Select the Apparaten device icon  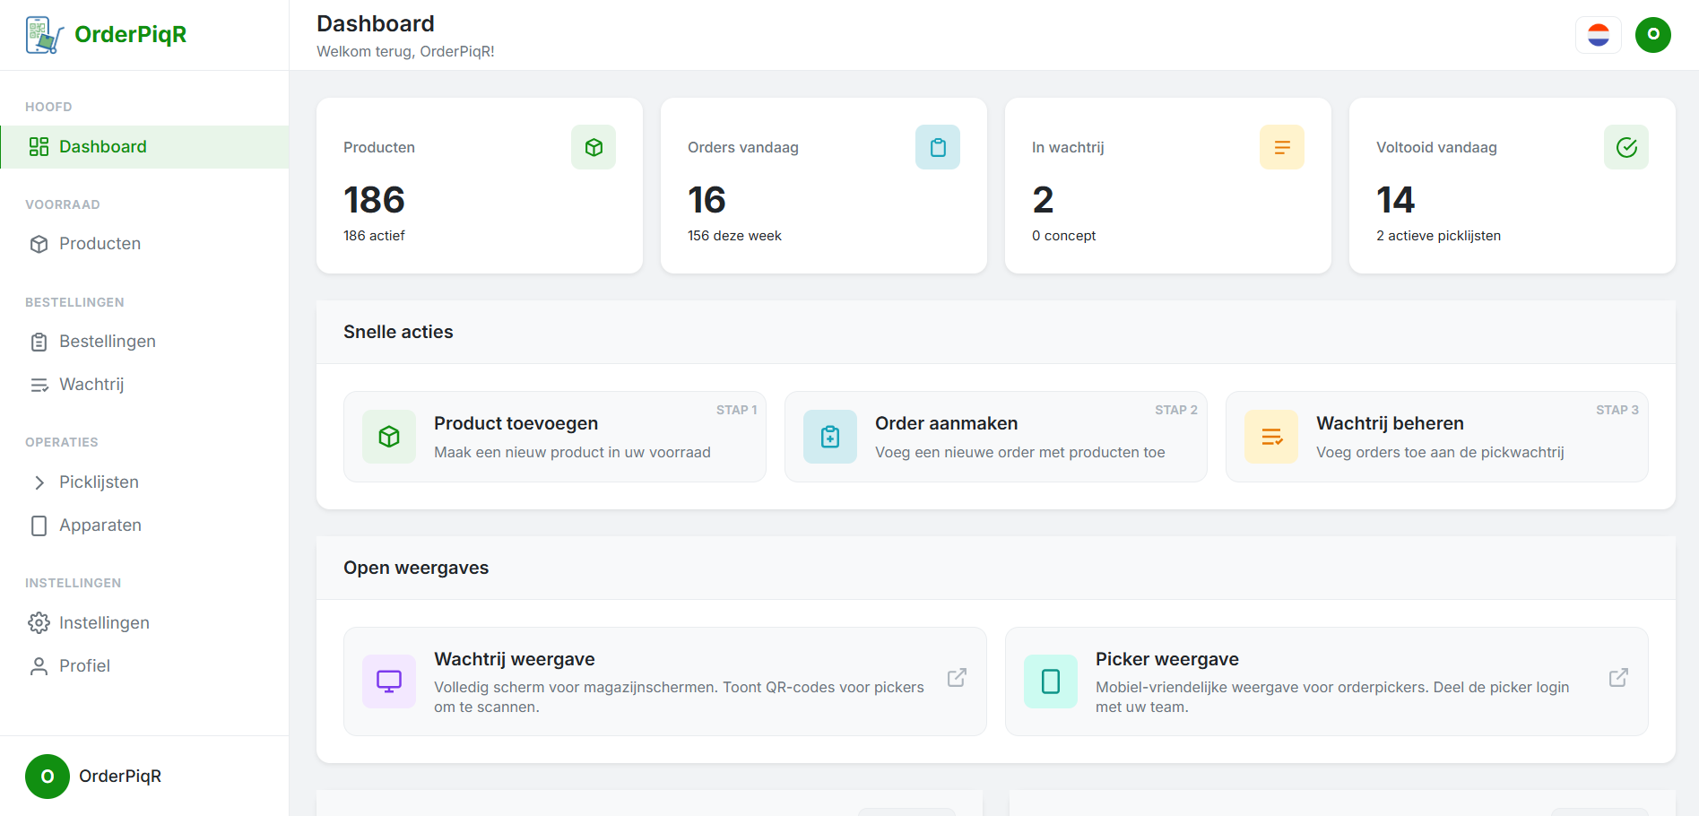[39, 525]
